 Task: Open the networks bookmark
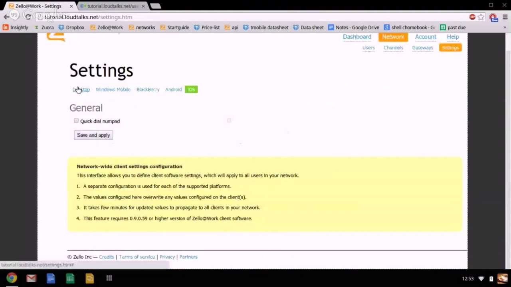pyautogui.click(x=142, y=28)
